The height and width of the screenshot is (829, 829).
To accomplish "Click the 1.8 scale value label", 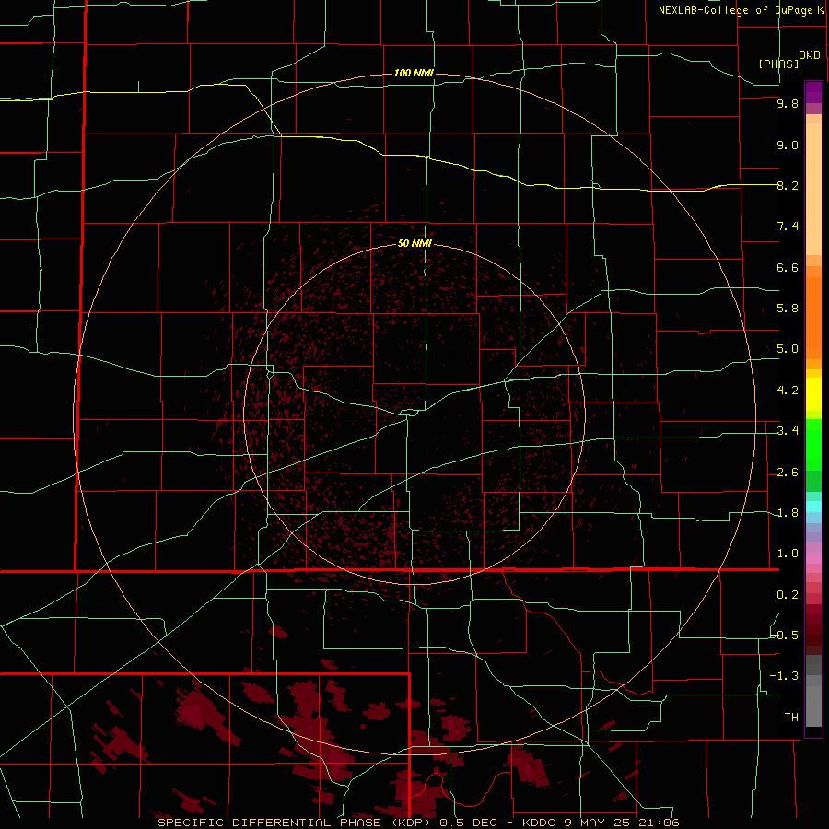I will [788, 513].
